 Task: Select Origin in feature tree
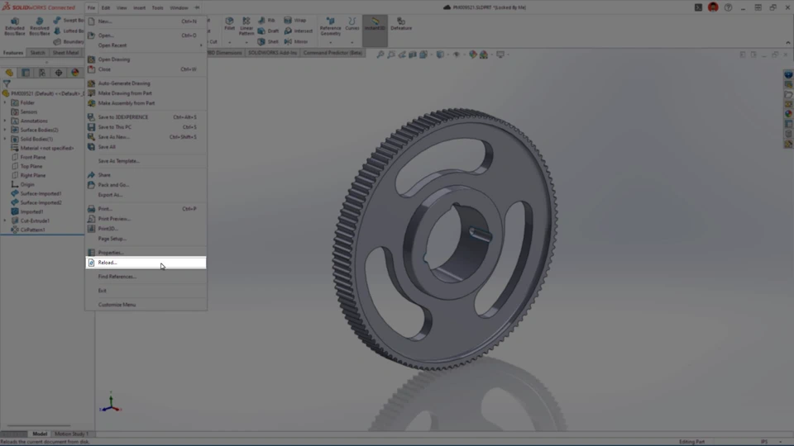pos(26,184)
